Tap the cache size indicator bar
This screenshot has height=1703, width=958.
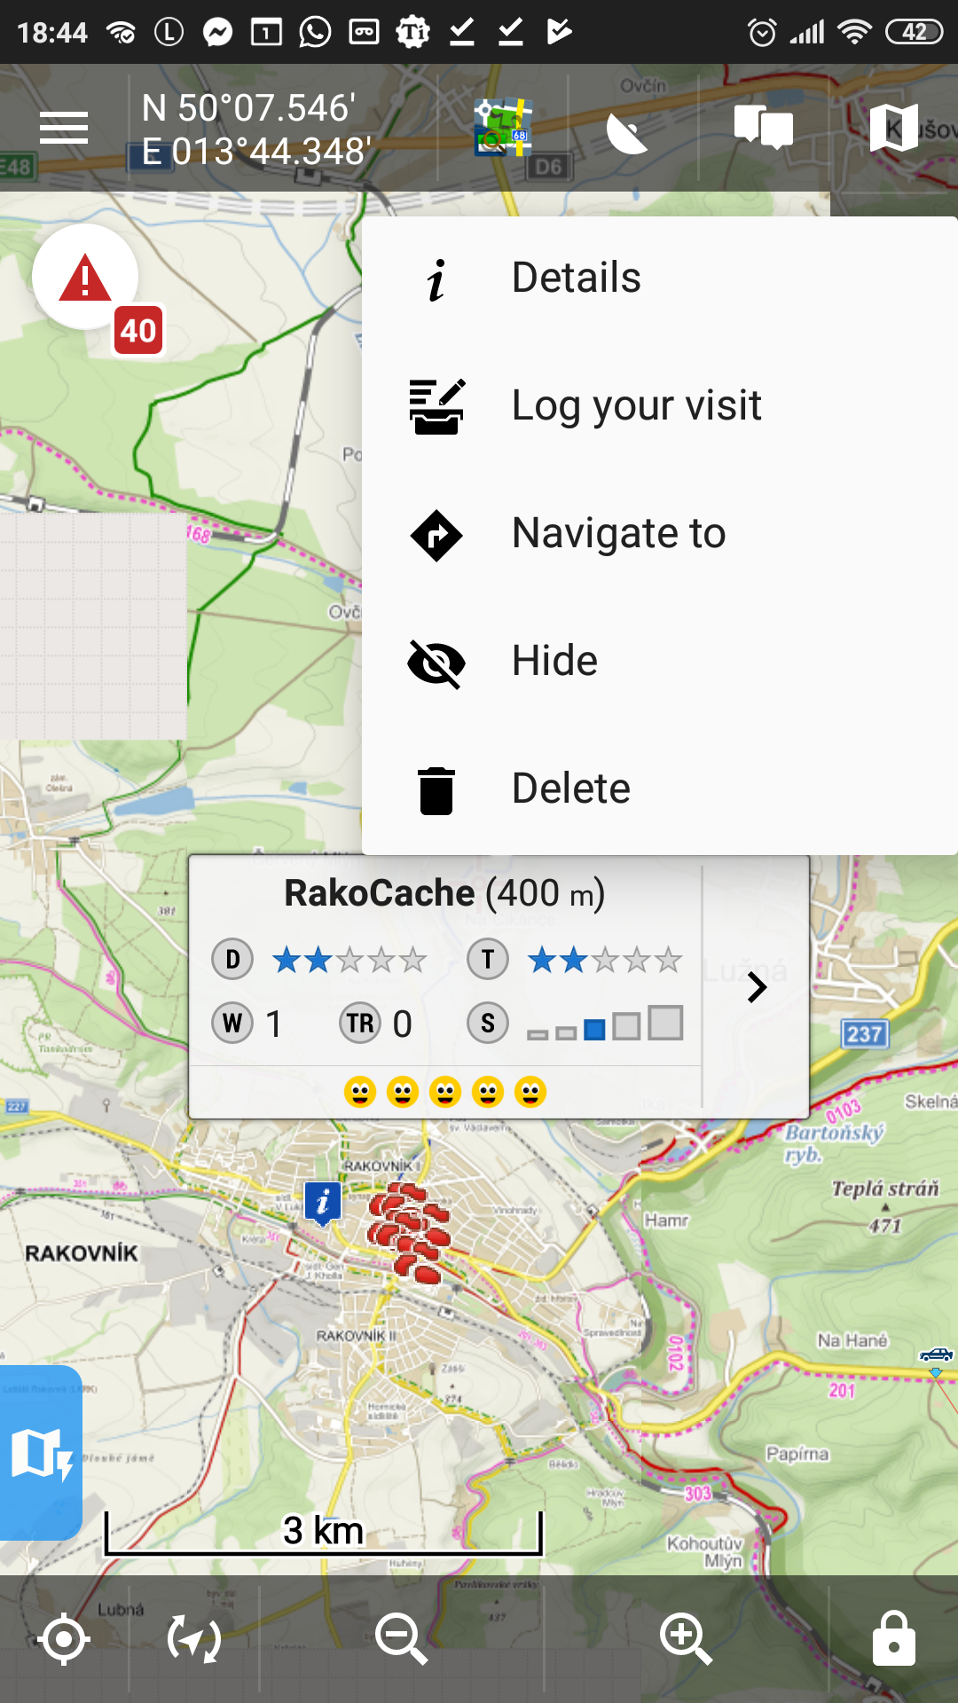[605, 1024]
